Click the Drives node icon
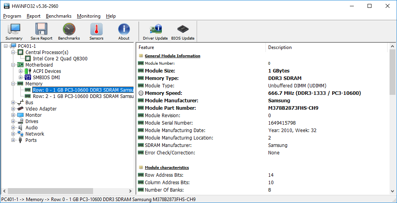397x203 pixels. pyautogui.click(x=20, y=121)
